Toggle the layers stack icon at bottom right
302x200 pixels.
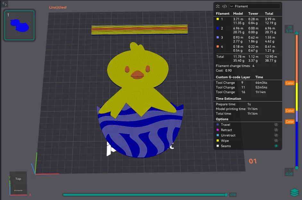(294, 192)
